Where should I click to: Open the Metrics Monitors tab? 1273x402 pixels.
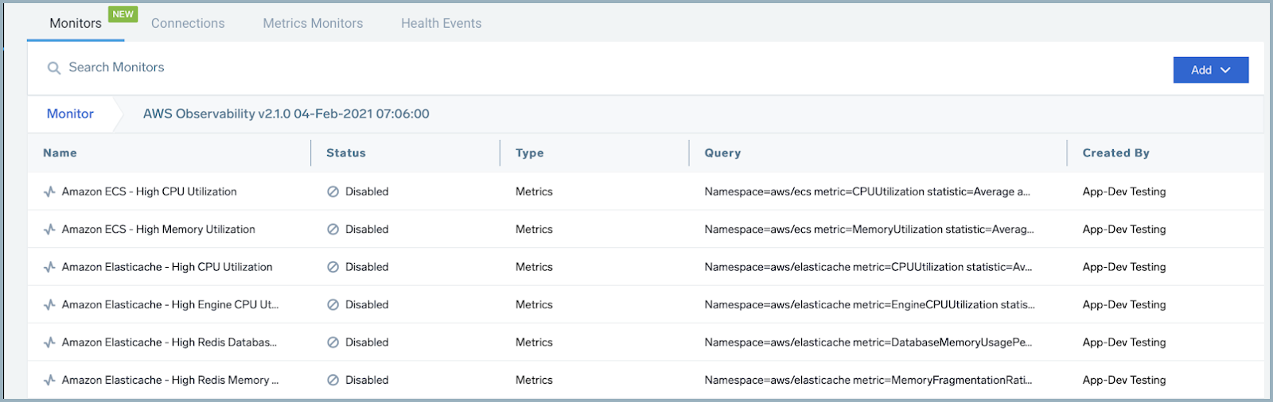[x=313, y=24]
